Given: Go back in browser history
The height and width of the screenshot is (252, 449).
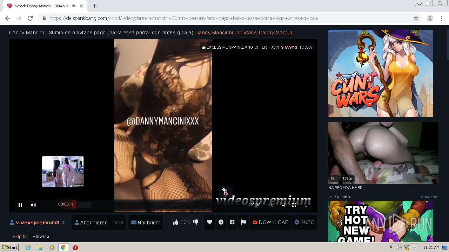Looking at the screenshot, I should (x=8, y=18).
